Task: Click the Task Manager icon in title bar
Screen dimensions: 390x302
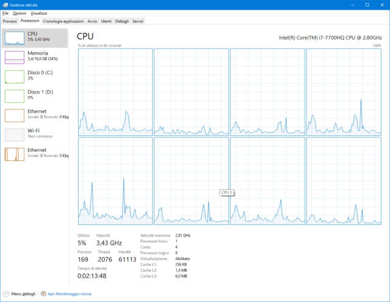Action: (x=5, y=4)
